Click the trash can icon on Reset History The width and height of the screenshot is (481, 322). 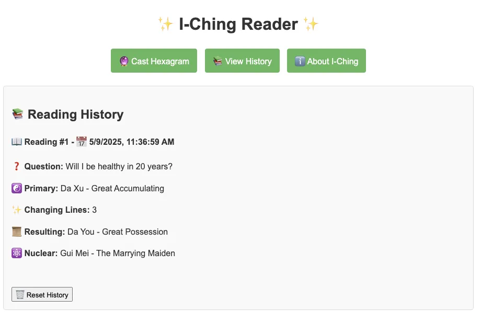tap(20, 295)
